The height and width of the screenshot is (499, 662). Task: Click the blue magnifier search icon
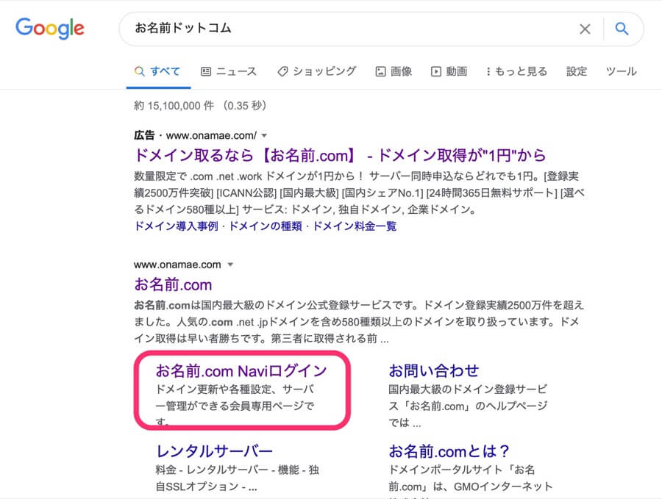(x=622, y=29)
